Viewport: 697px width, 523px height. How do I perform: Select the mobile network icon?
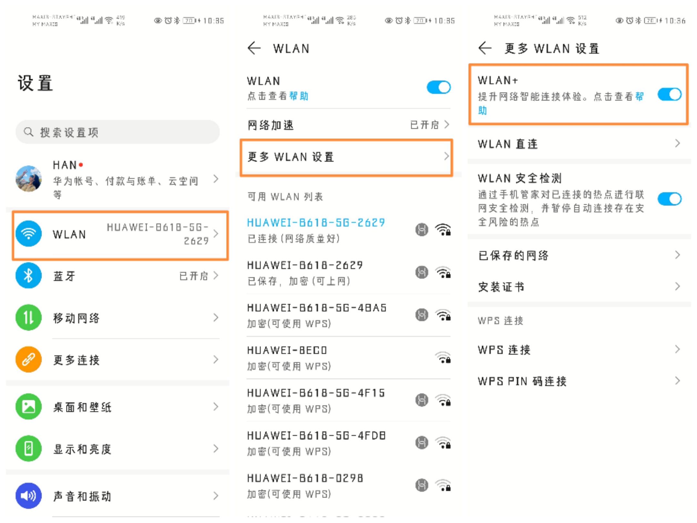[28, 317]
